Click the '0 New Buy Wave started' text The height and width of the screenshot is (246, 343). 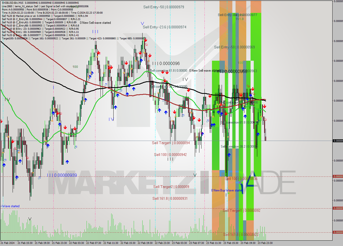(x=227, y=190)
